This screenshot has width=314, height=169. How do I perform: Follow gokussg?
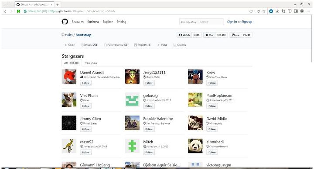click(149, 106)
